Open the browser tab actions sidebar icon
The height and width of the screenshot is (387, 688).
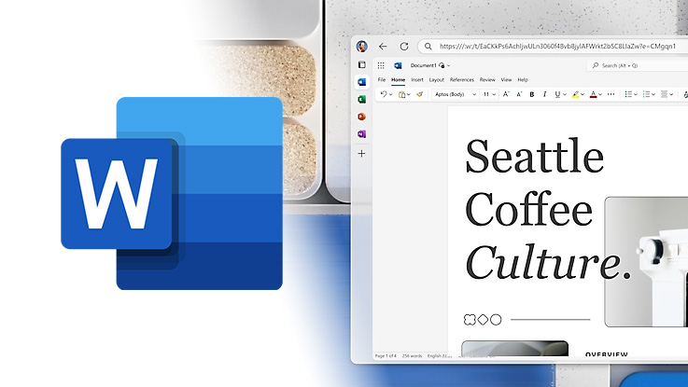coord(361,65)
